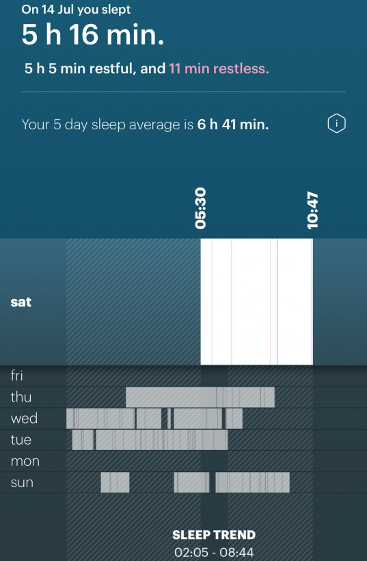The height and width of the screenshot is (561, 367).
Task: Tap Sunday's first short sleep segment
Action: tap(115, 482)
